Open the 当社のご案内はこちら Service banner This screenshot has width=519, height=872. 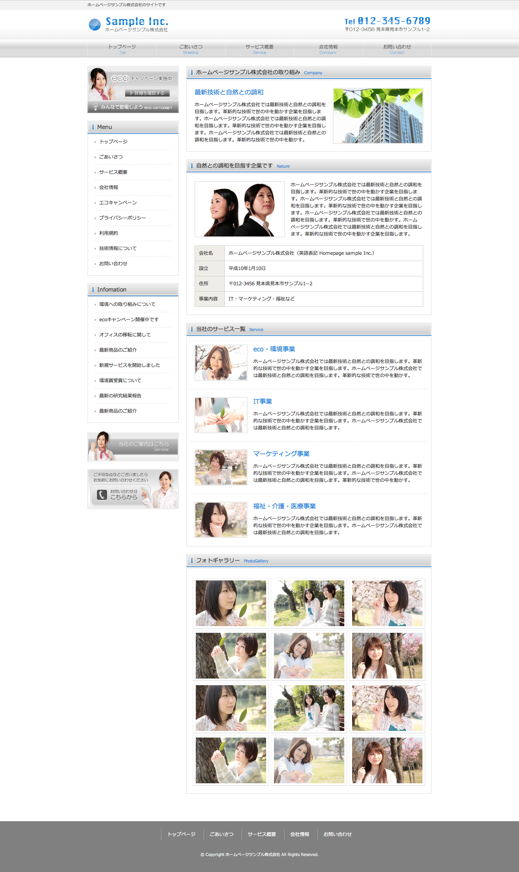coord(133,447)
